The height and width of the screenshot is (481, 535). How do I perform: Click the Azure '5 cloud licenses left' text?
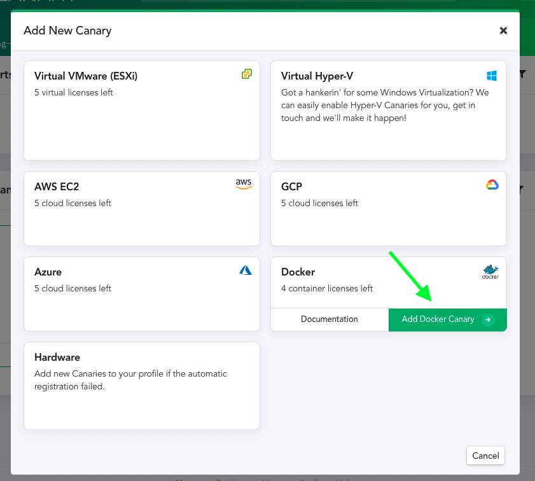[x=73, y=289]
